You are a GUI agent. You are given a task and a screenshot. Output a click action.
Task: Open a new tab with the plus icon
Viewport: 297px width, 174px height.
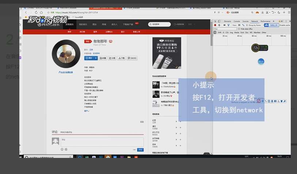click(x=284, y=12)
